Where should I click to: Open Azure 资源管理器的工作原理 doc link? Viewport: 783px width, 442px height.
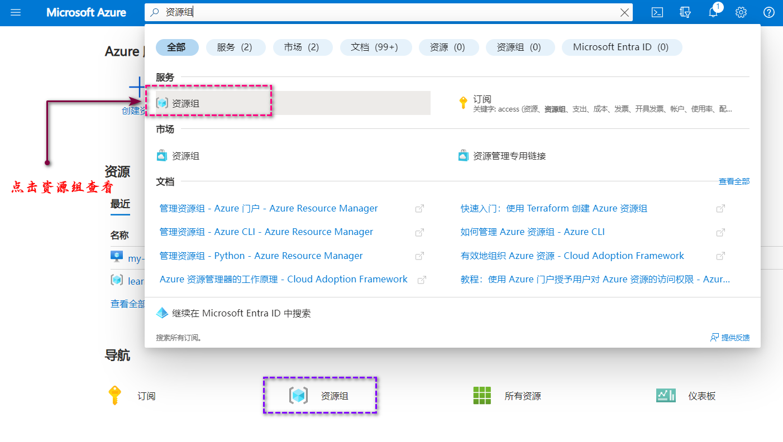284,280
